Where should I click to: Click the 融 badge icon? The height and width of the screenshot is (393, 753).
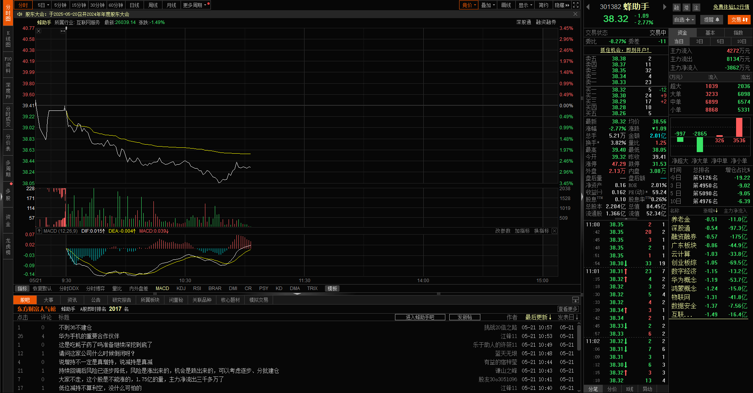676,7
